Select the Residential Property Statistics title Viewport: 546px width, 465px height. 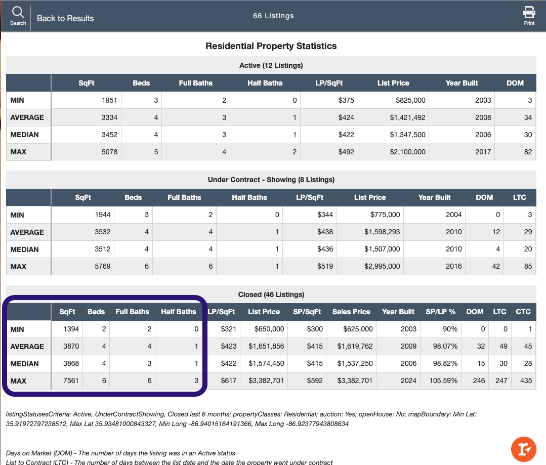(x=271, y=46)
